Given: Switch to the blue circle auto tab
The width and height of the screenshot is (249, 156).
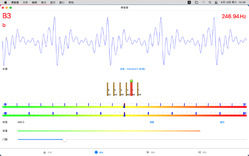Looking at the screenshot, I should (x=99, y=152).
